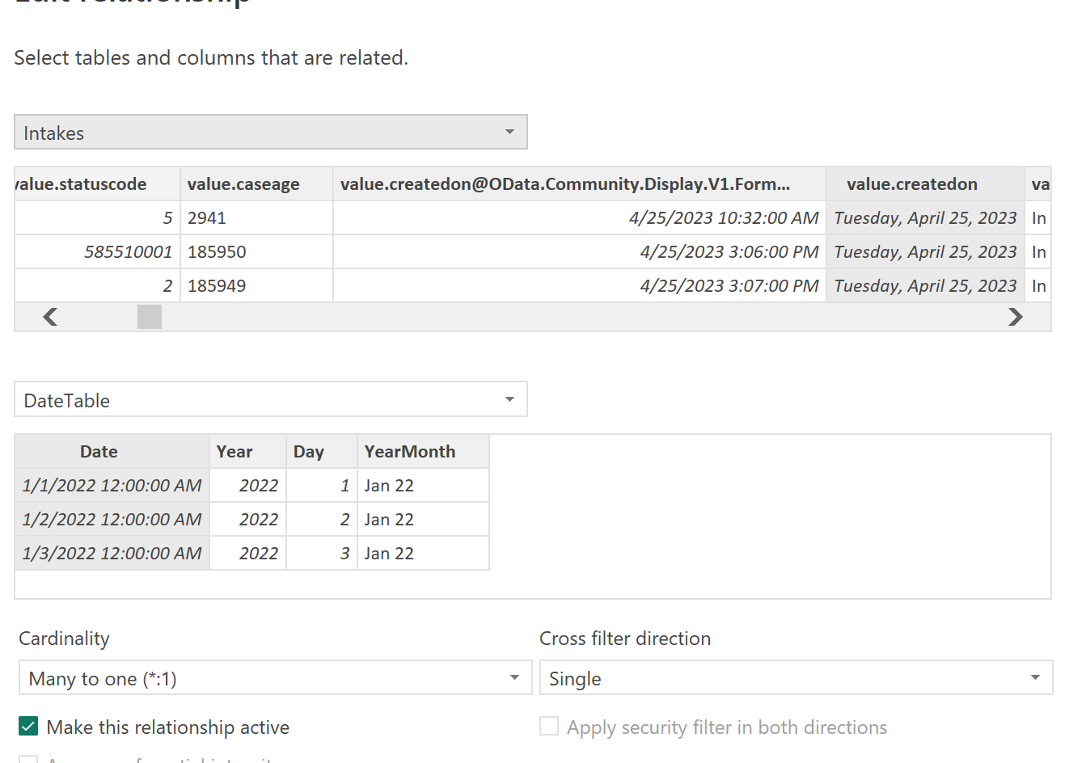Select the value.caseage column header
The height and width of the screenshot is (763, 1069).
pyautogui.click(x=256, y=184)
